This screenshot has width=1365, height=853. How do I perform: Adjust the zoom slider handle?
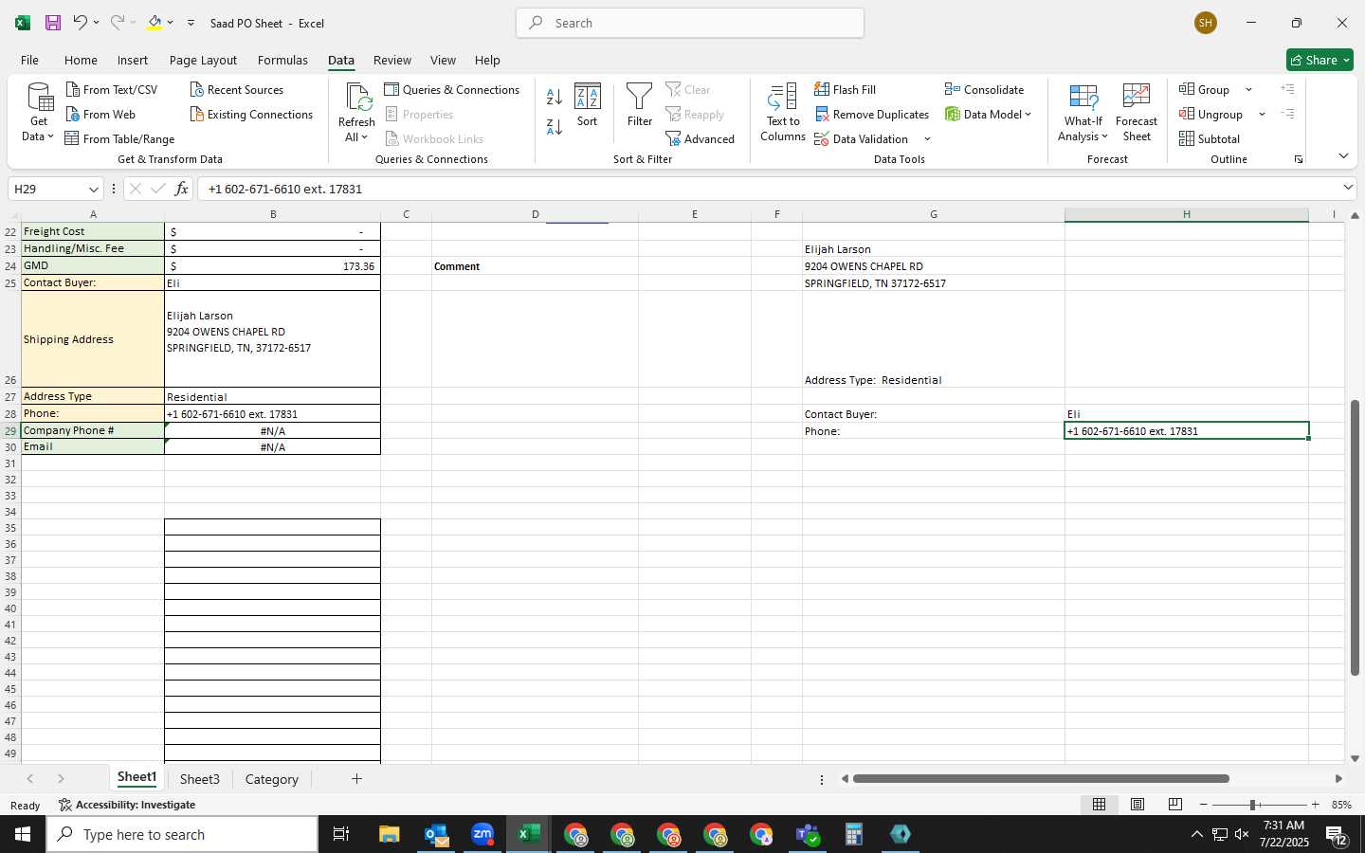[x=1253, y=805]
